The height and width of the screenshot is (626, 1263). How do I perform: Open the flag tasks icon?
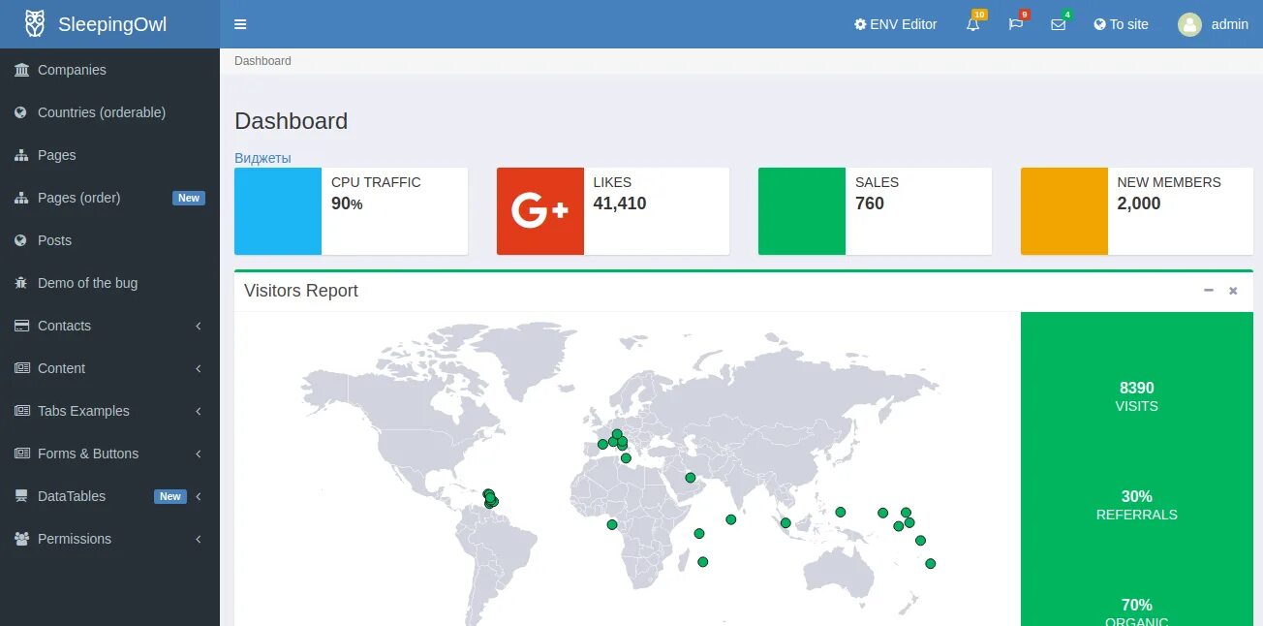click(x=1015, y=24)
